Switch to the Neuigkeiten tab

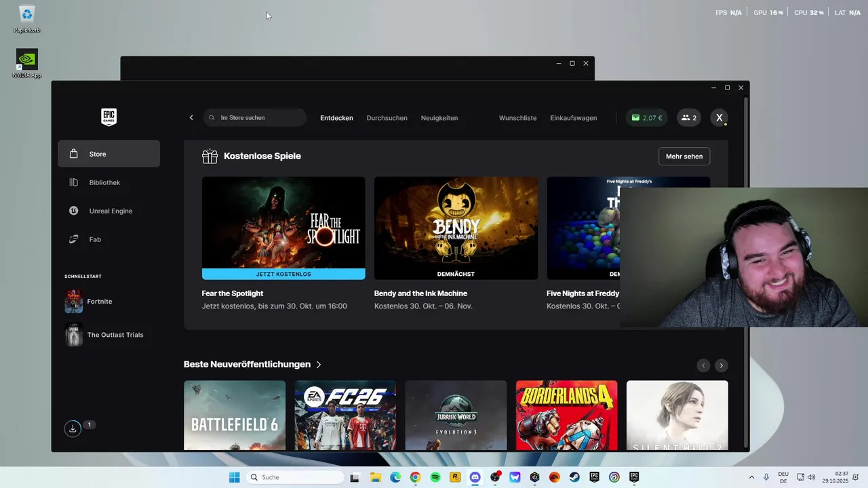439,118
